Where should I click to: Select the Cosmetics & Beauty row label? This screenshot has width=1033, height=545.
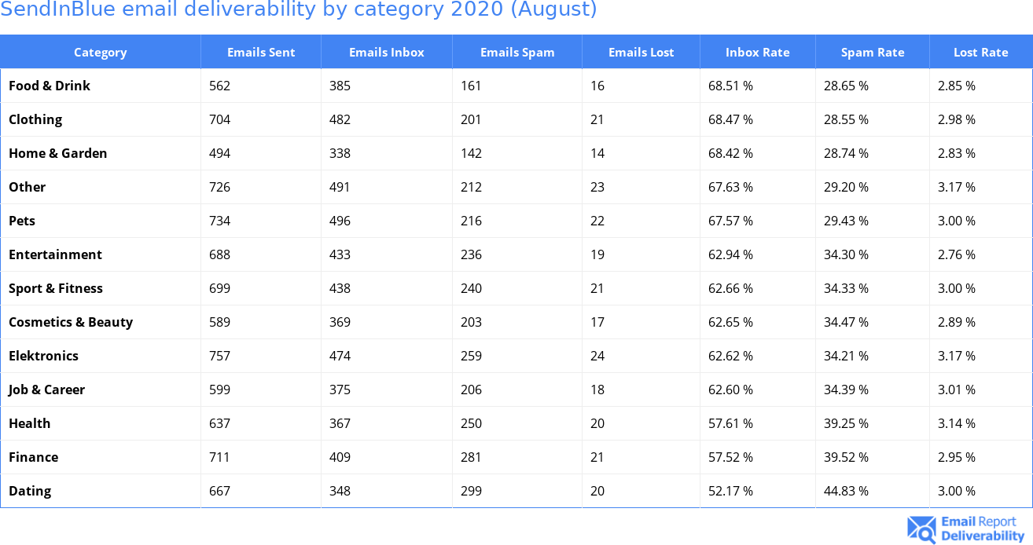71,322
